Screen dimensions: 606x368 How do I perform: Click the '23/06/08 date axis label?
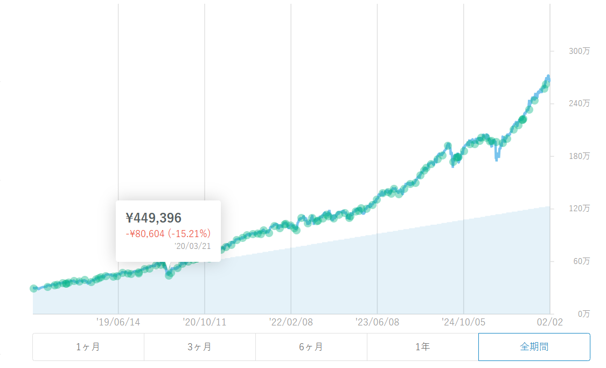click(377, 322)
